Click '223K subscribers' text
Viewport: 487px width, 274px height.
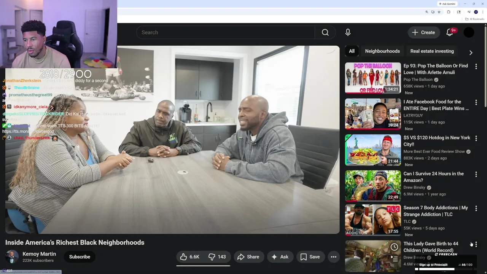[38, 261]
